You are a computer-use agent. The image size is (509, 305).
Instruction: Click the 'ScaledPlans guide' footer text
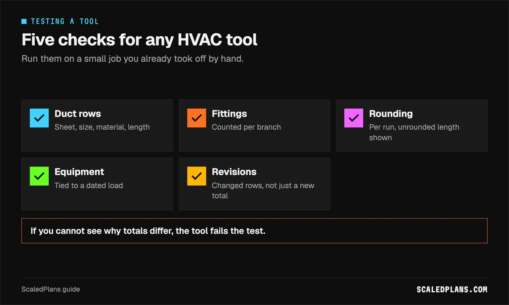pos(51,289)
